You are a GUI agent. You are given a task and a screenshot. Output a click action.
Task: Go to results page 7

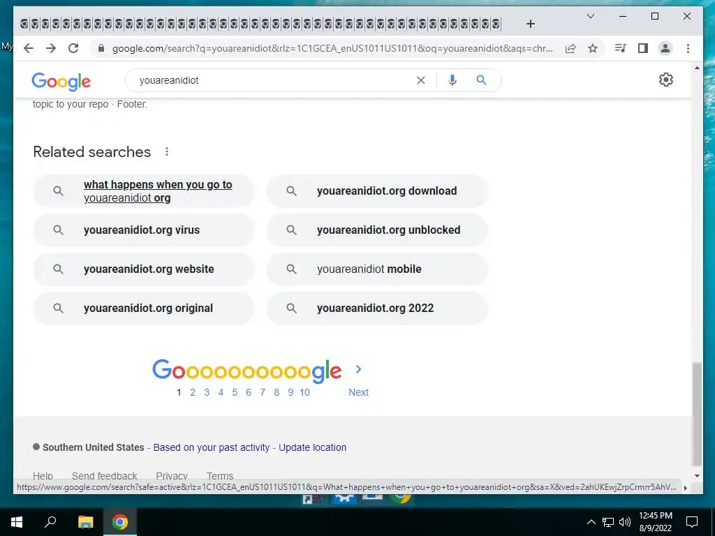click(263, 392)
